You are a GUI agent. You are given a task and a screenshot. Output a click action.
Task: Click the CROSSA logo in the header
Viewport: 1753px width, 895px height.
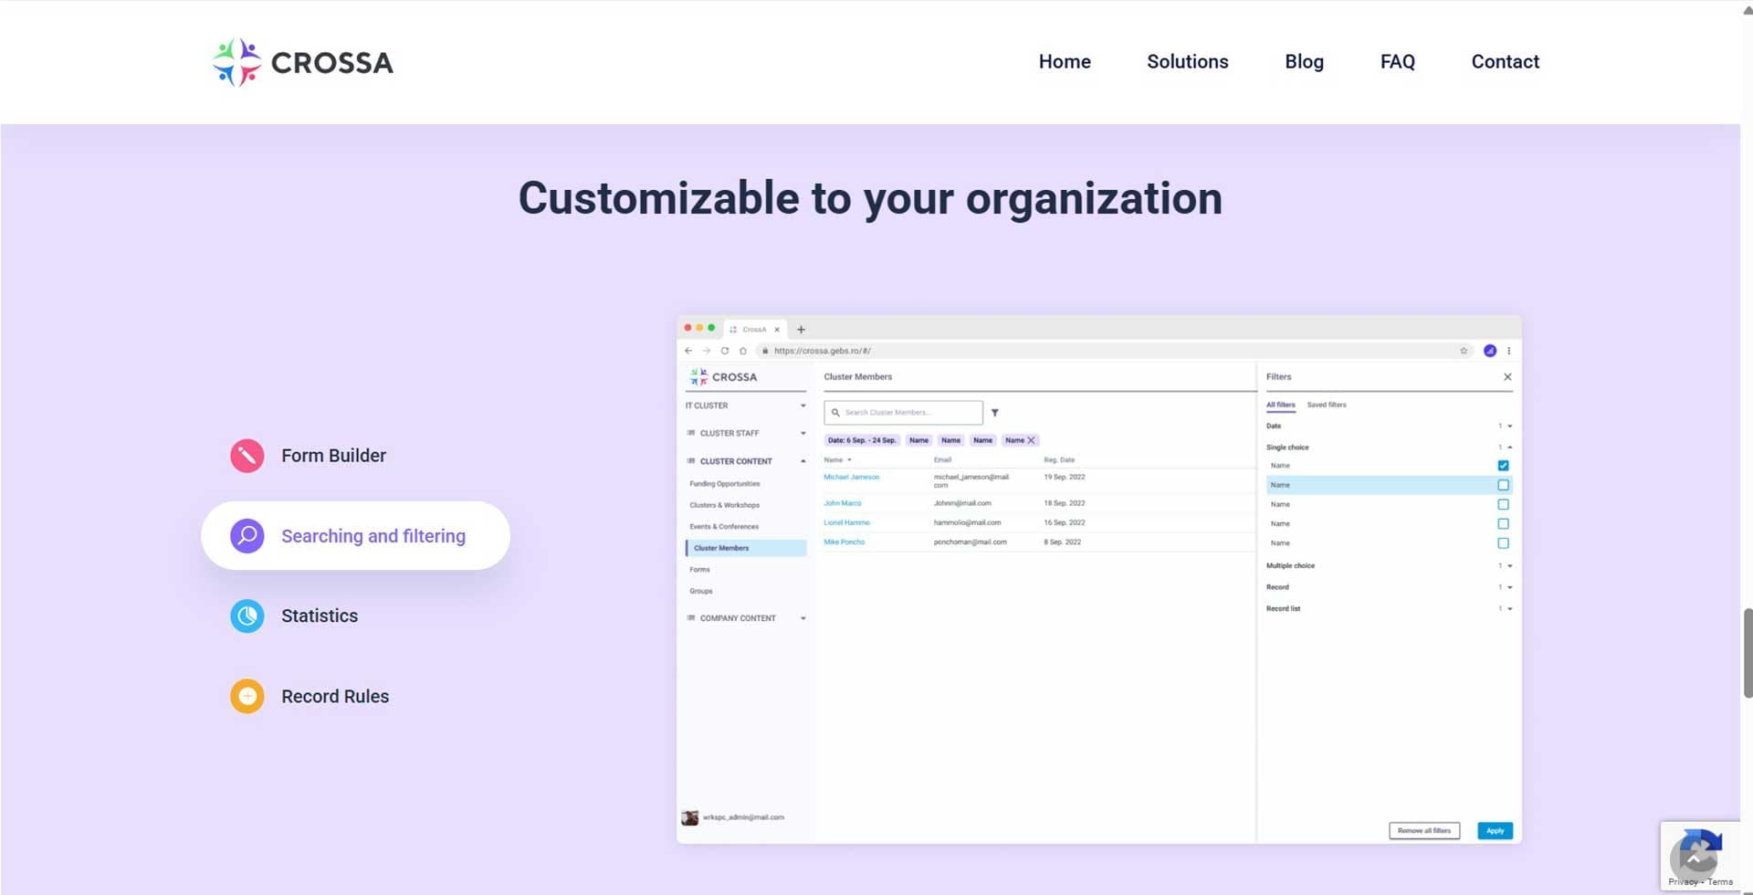[302, 62]
